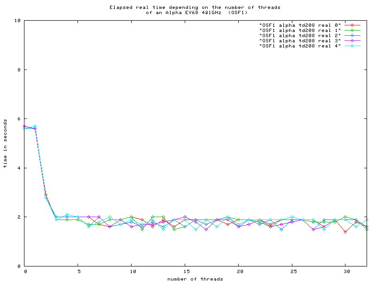Click legend label "OSF1 alpha td208 real 2"
The width and height of the screenshot is (376, 282).
300,35
